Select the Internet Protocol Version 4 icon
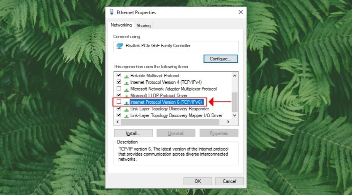Viewport: 352px width, 195px height. coord(126,83)
